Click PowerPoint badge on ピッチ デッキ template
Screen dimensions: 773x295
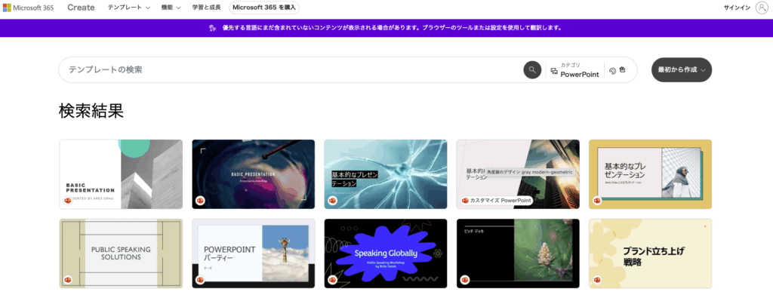tap(465, 280)
